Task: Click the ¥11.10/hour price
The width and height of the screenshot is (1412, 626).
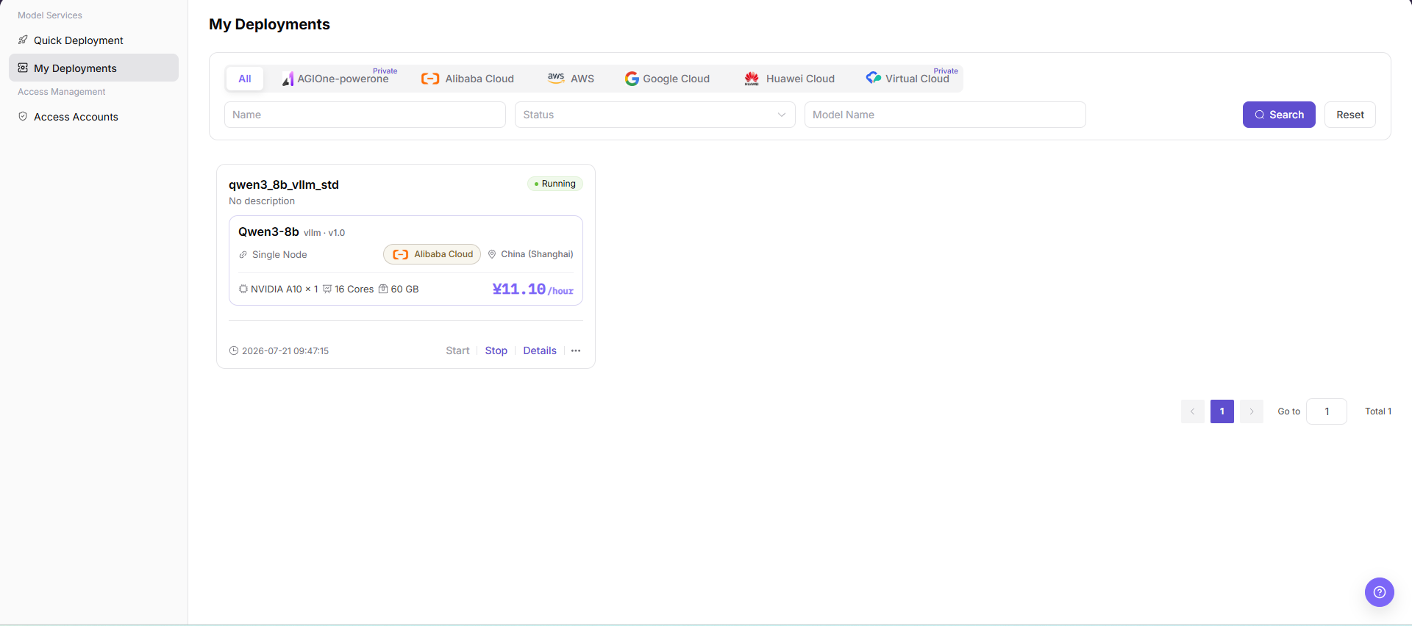Action: click(x=532, y=289)
